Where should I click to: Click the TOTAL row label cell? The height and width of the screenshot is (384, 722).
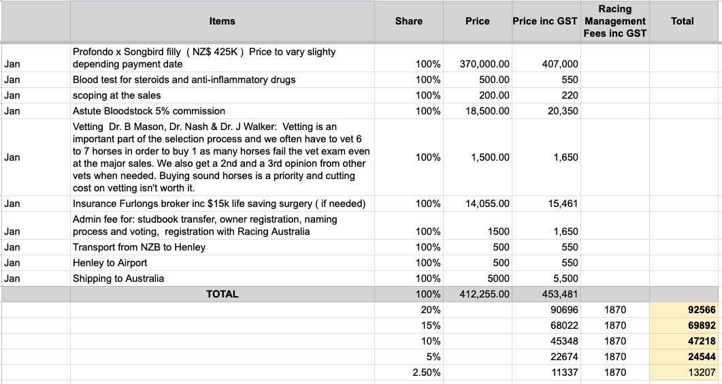pyautogui.click(x=222, y=294)
